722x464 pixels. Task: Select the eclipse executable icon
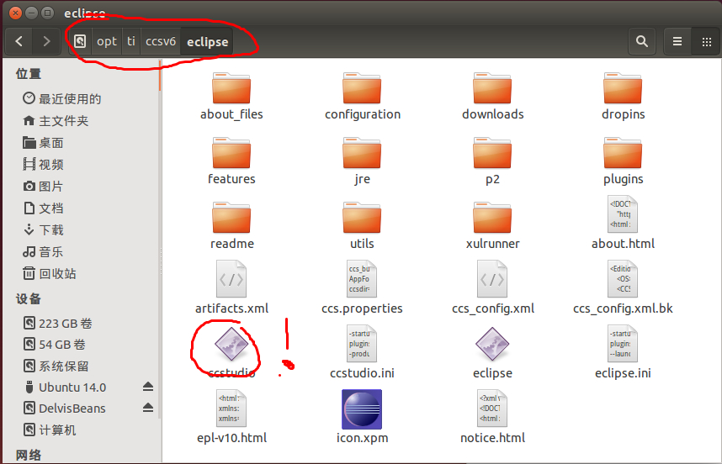tap(492, 344)
